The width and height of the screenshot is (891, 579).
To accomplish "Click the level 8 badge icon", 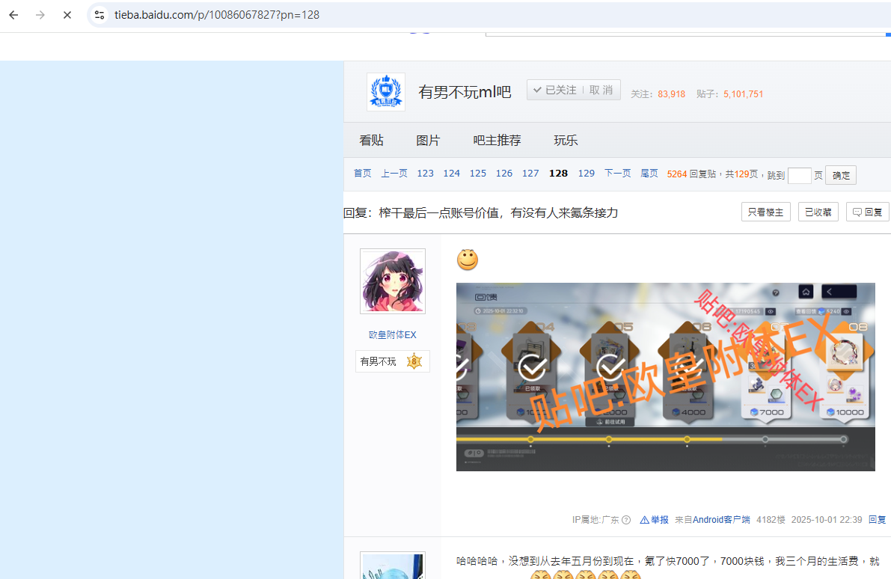I will (x=414, y=361).
